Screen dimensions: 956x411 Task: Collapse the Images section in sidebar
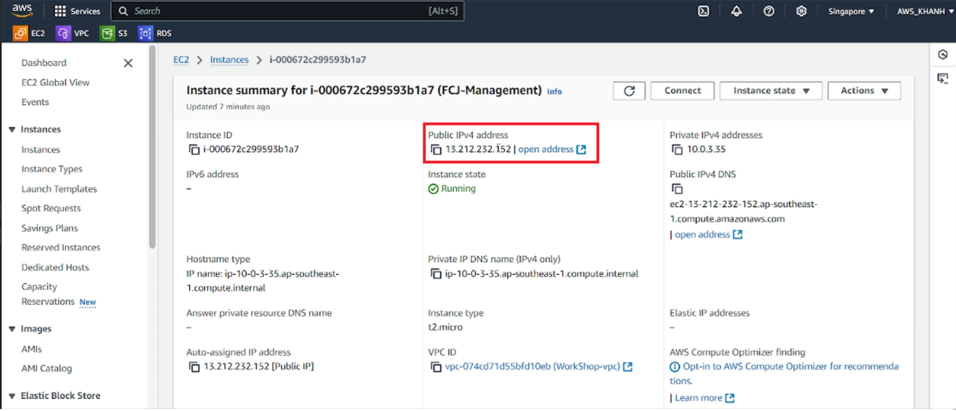(x=12, y=329)
